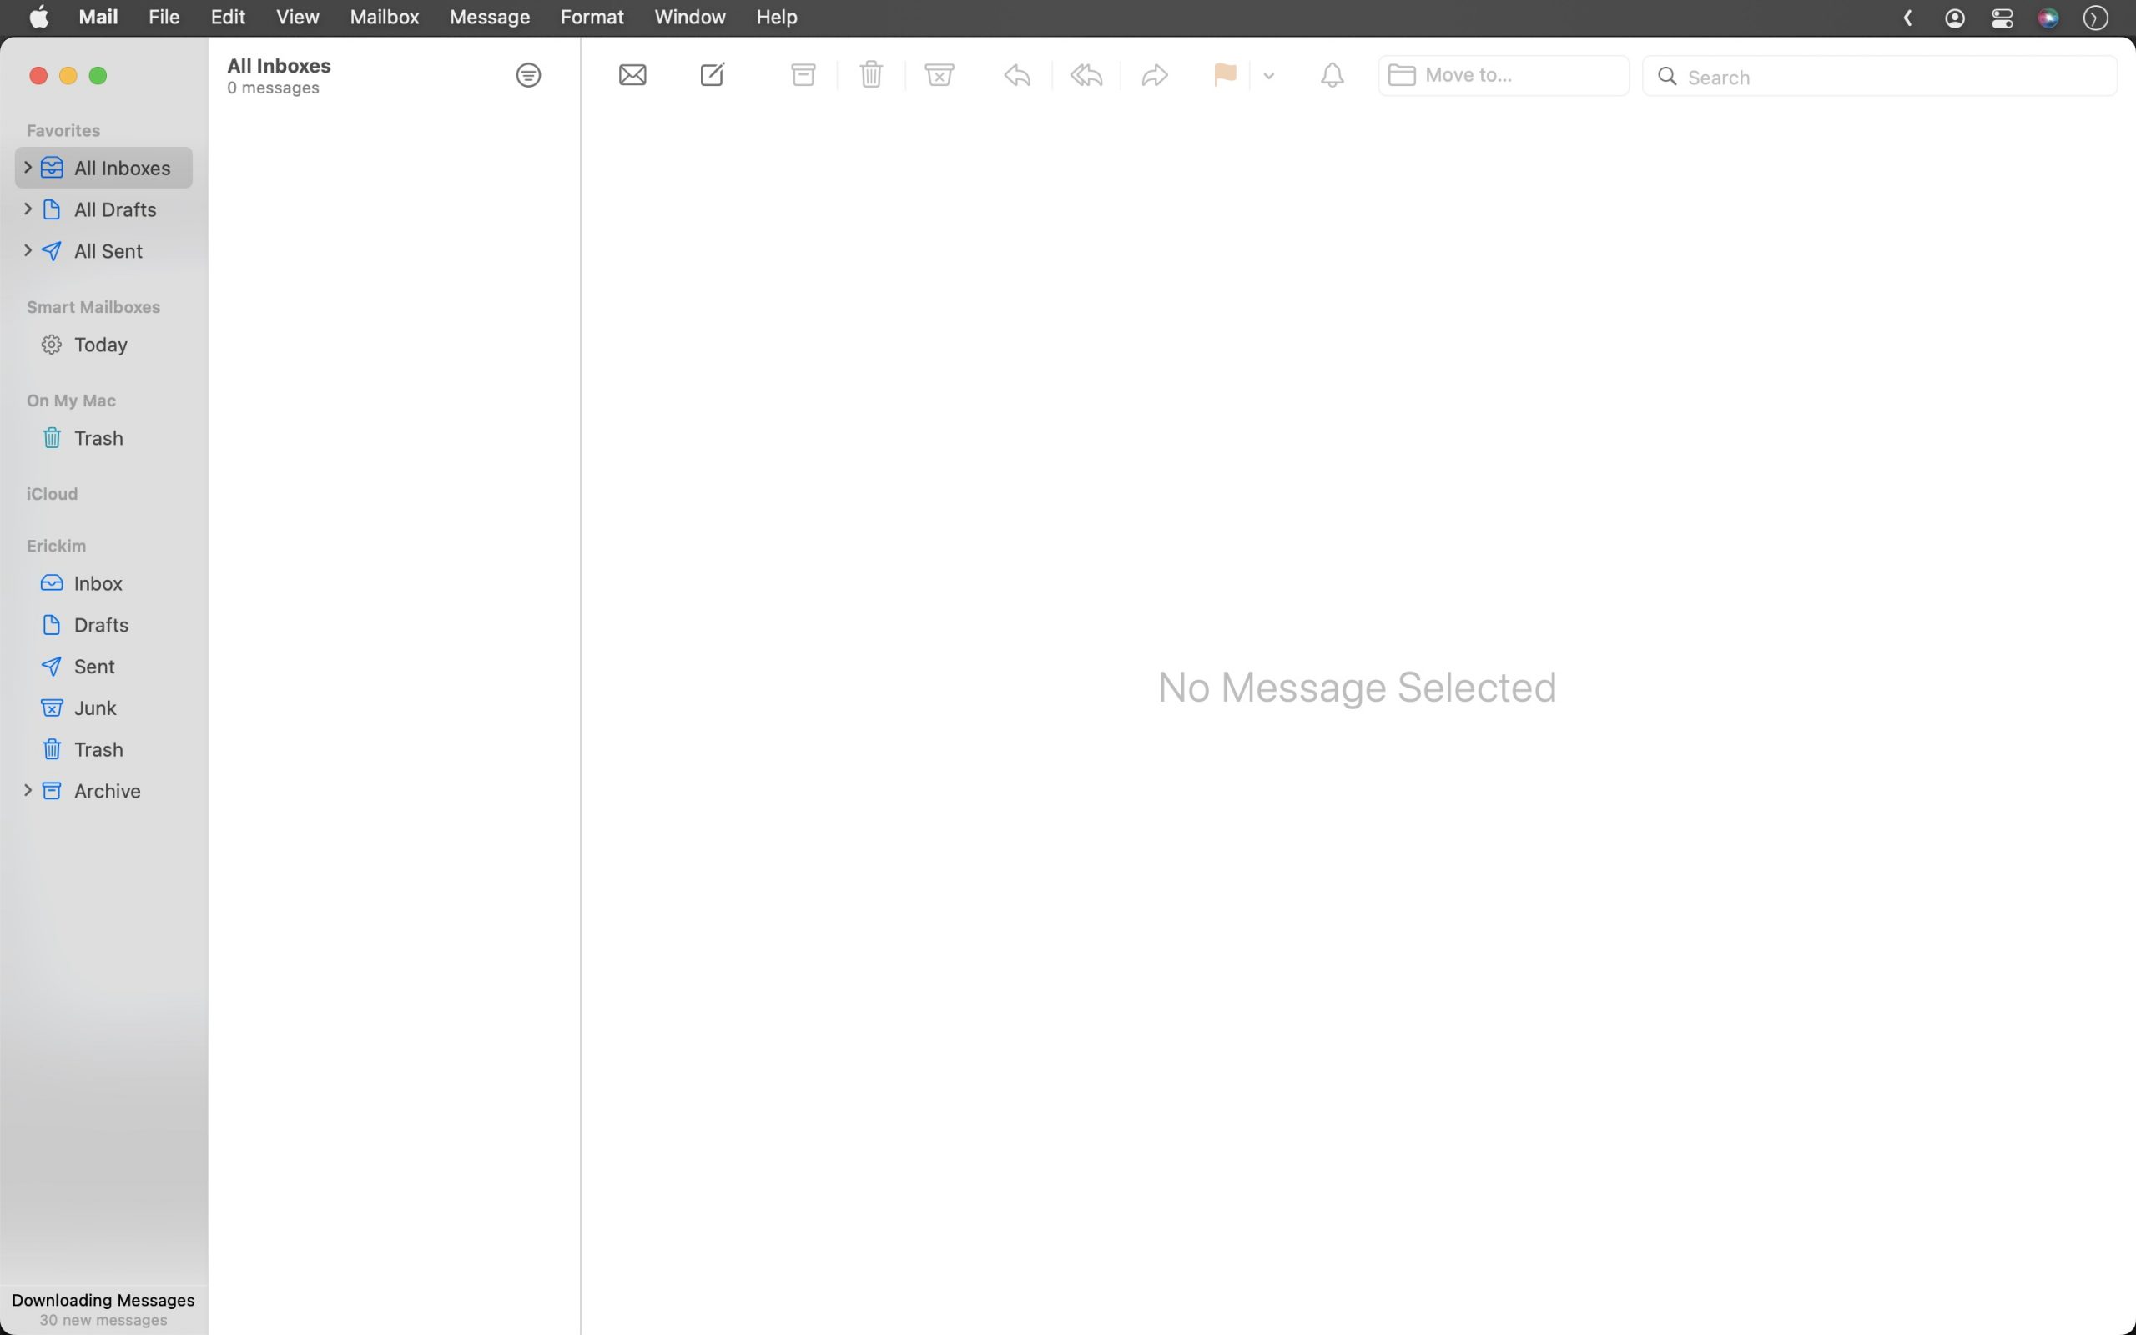Click the Junk toolbar icon

(940, 75)
